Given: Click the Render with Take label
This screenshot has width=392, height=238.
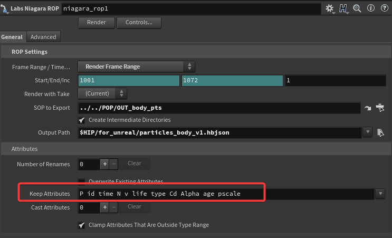Looking at the screenshot, I should pos(47,94).
